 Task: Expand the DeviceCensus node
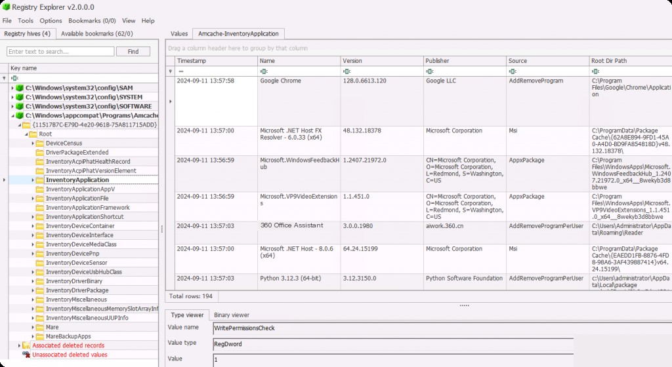pyautogui.click(x=33, y=144)
